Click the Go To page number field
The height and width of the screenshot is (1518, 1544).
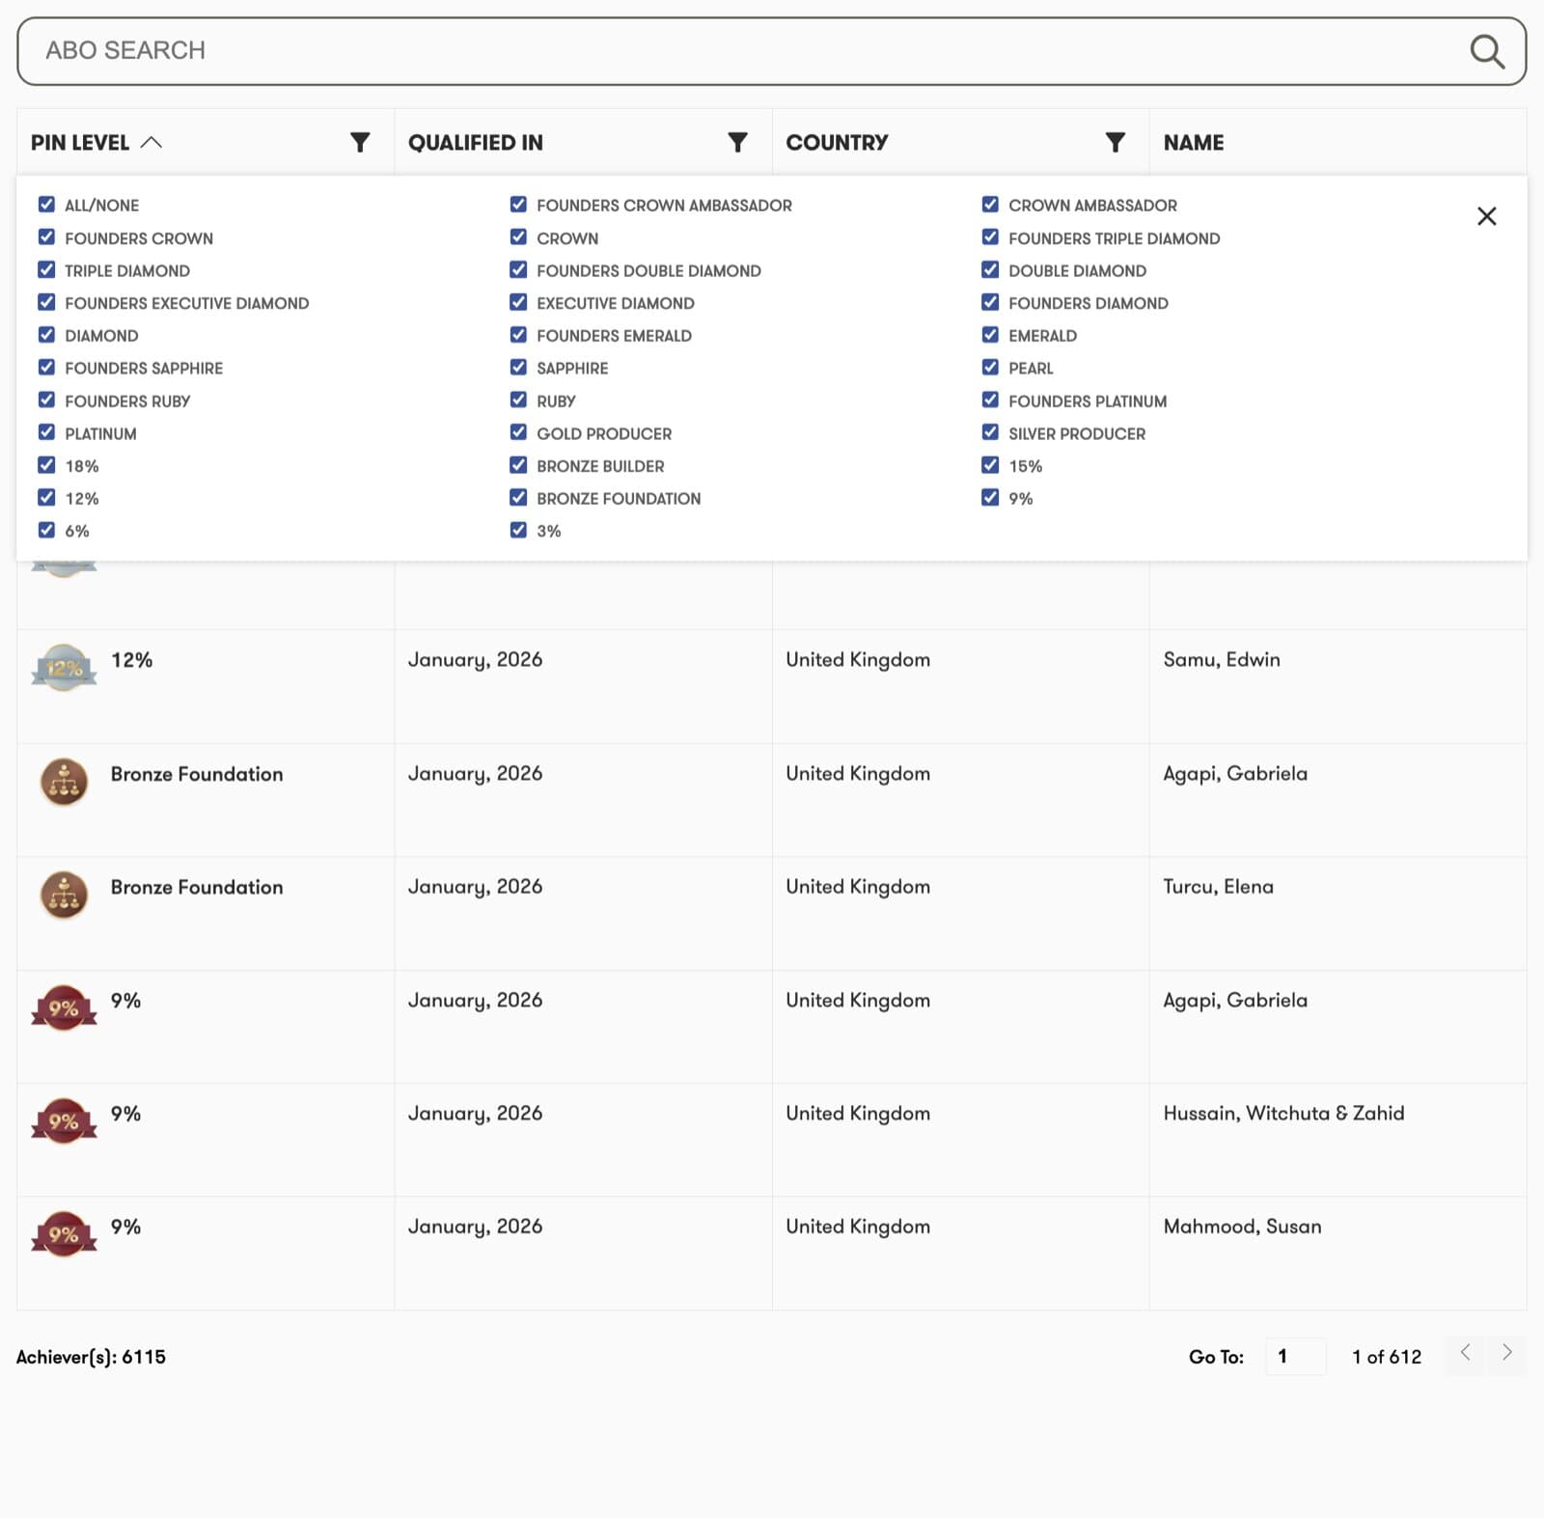point(1295,1357)
